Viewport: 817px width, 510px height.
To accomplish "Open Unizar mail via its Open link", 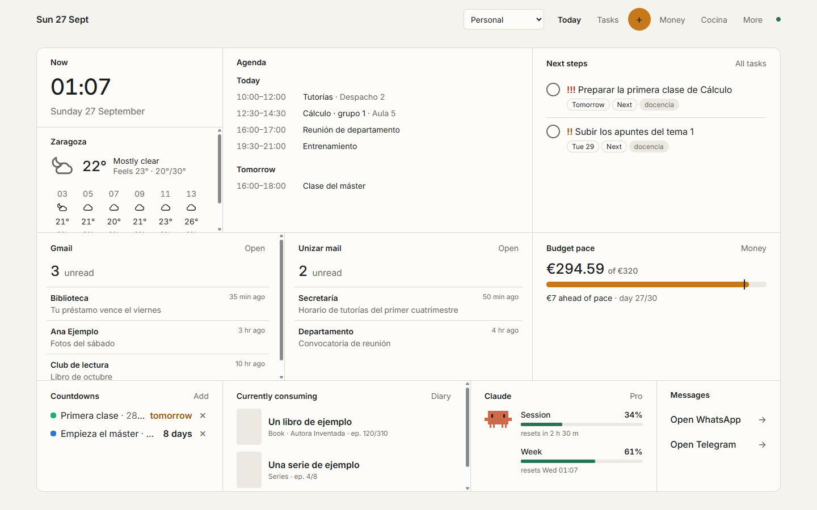I will tap(508, 248).
